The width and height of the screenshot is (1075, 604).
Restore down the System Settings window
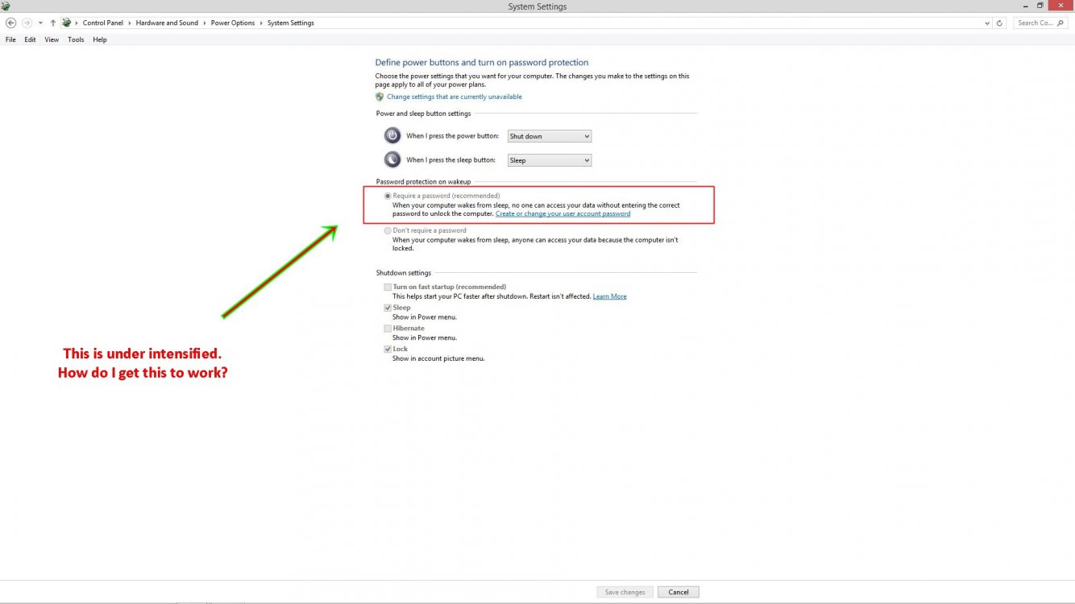(1040, 6)
